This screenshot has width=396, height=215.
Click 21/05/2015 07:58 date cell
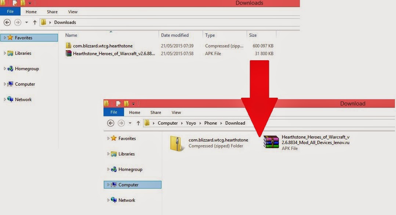(177, 53)
